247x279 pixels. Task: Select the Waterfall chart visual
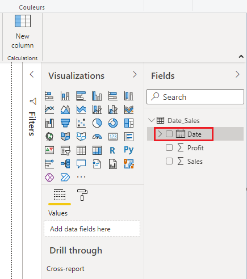click(49, 123)
